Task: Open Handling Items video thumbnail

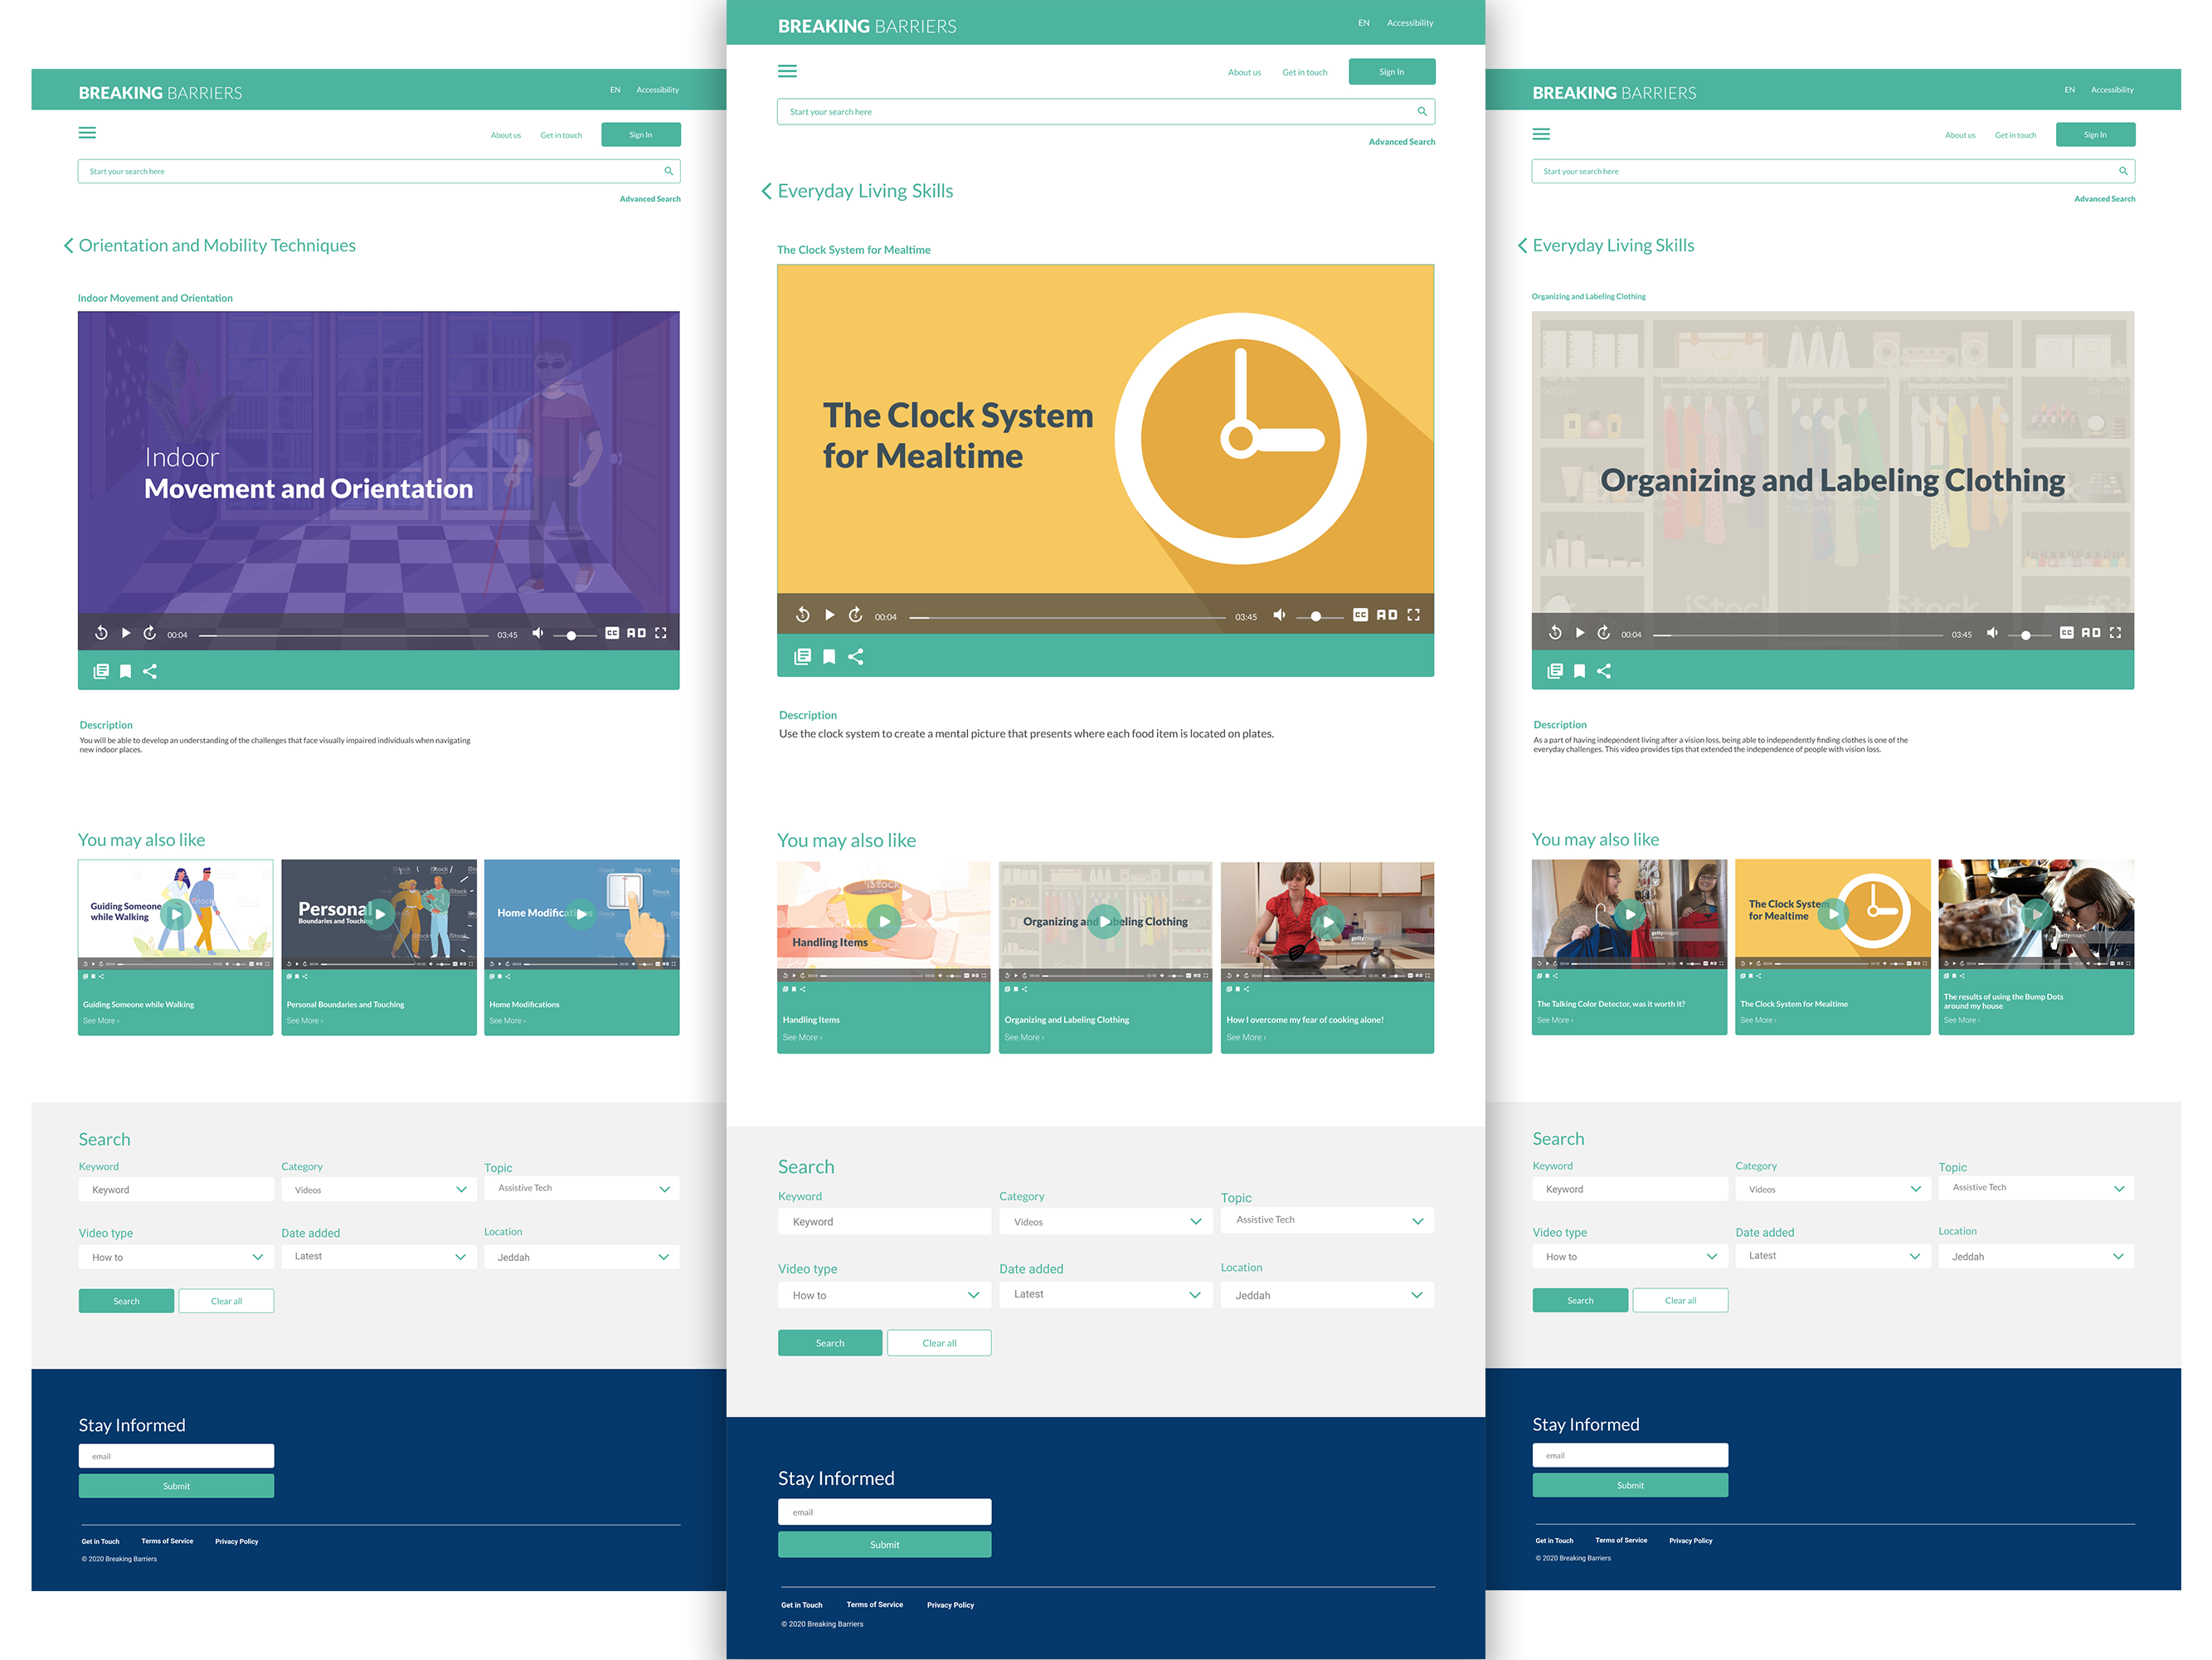Action: click(x=883, y=921)
